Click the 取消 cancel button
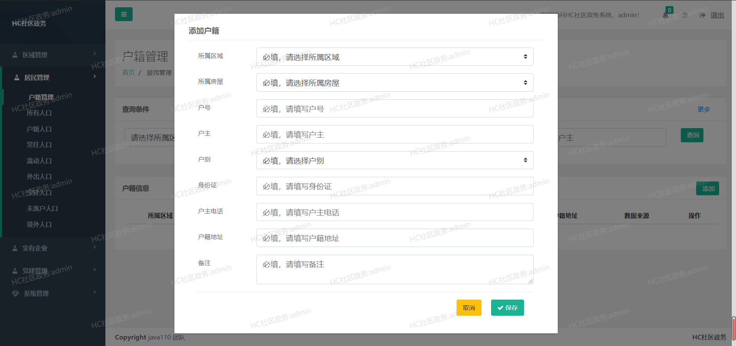This screenshot has height=346, width=736. (469, 308)
